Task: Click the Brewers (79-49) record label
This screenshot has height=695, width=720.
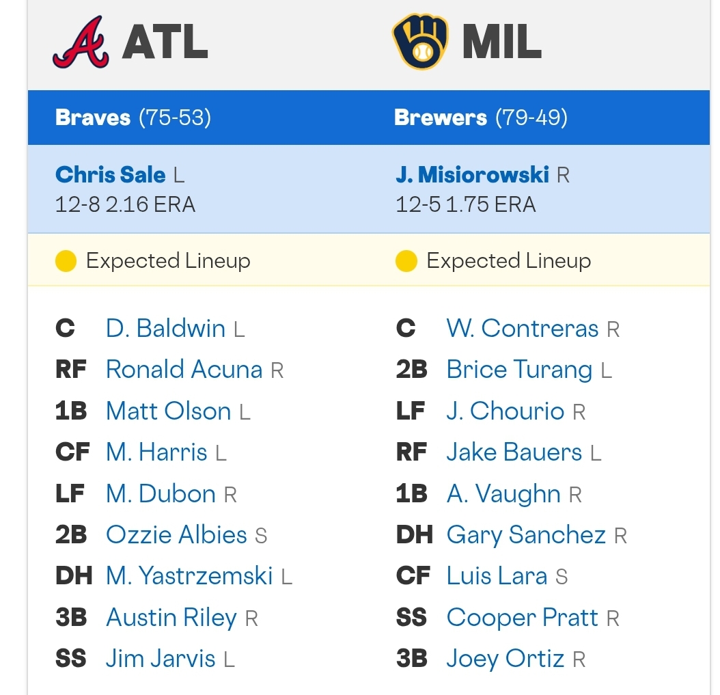Action: (481, 118)
